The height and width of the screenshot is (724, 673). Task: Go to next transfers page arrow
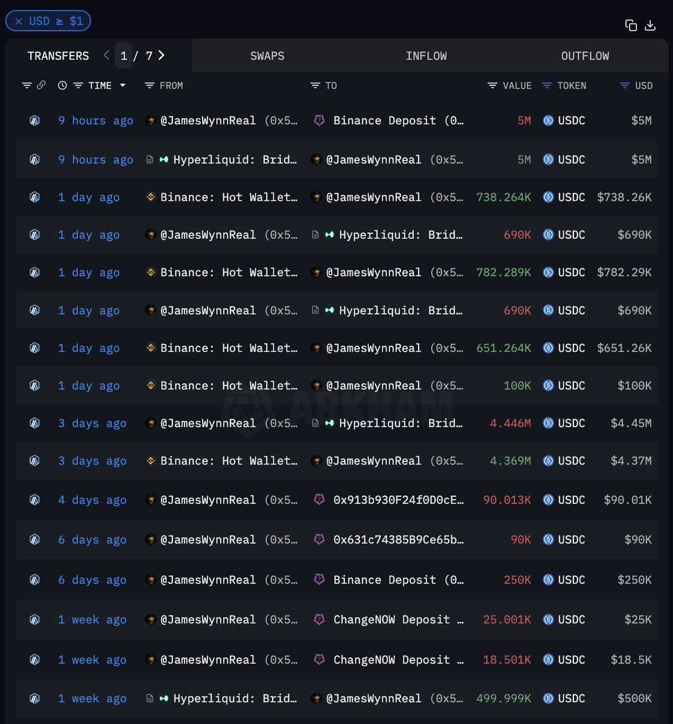tap(161, 56)
